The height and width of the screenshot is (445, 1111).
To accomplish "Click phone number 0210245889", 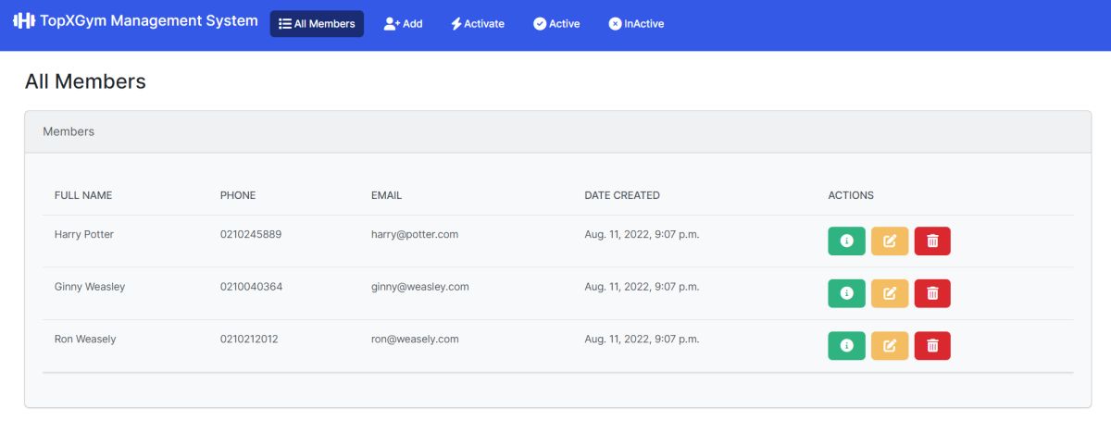I will (251, 234).
